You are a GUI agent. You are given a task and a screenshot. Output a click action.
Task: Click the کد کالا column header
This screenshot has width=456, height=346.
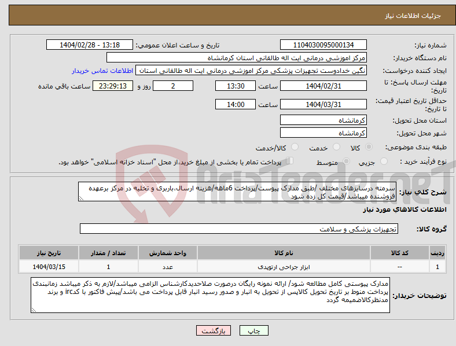[x=400, y=253]
